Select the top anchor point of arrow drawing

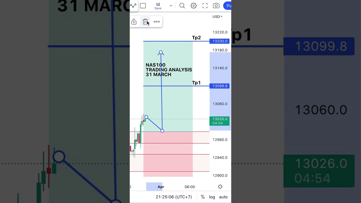click(x=161, y=52)
